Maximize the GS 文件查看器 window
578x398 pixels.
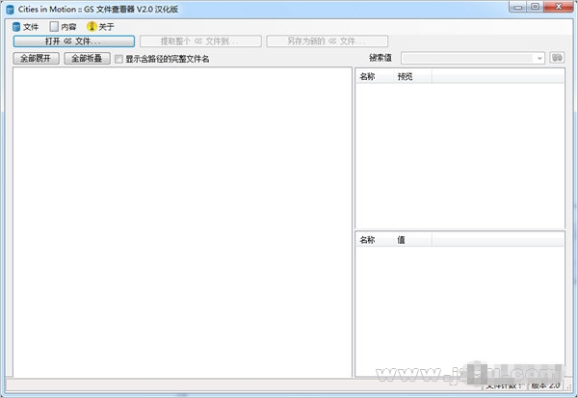pos(536,7)
